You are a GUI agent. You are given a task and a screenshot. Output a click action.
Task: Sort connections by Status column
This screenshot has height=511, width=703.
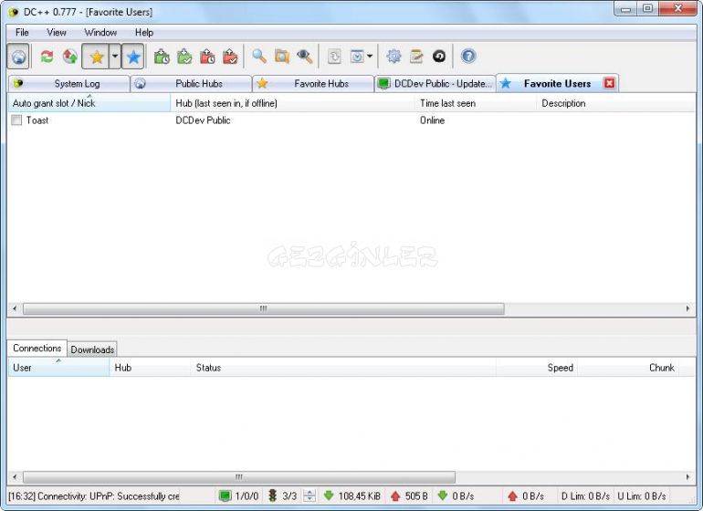[x=343, y=368]
